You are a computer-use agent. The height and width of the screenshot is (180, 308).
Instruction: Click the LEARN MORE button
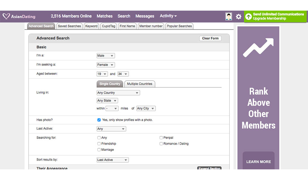[258, 162]
